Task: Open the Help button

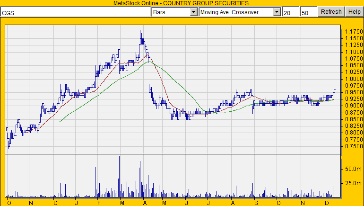Action: (x=355, y=12)
